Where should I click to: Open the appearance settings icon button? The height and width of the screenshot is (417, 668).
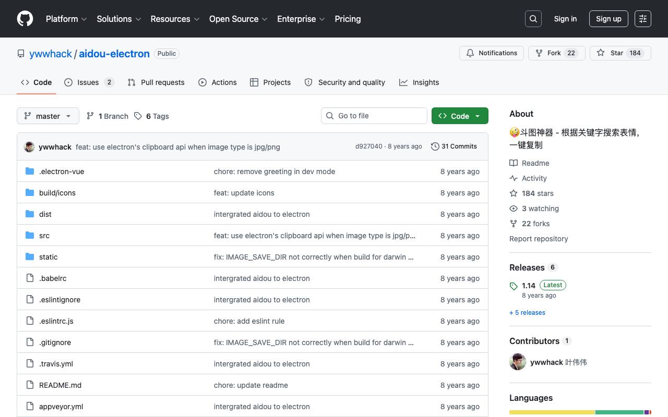[643, 19]
